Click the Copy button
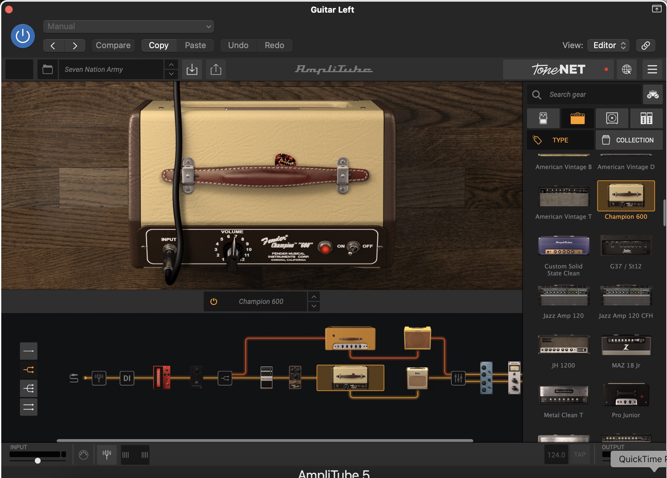667x478 pixels. [x=159, y=46]
